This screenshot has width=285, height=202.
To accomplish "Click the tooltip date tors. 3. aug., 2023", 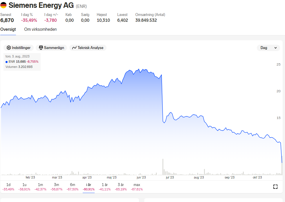I will click(x=17, y=56).
